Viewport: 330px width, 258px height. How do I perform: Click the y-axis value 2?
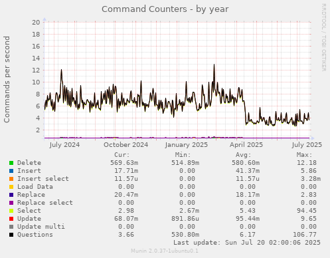click(38, 130)
